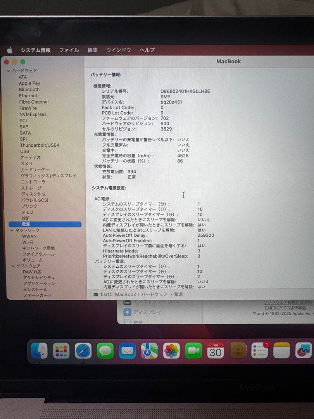This screenshot has width=314, height=419.
Task: Open the ヘルプ menu
Action: (147, 50)
